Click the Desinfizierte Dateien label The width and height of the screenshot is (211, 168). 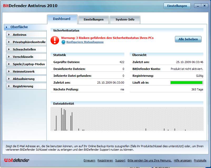click(x=70, y=69)
